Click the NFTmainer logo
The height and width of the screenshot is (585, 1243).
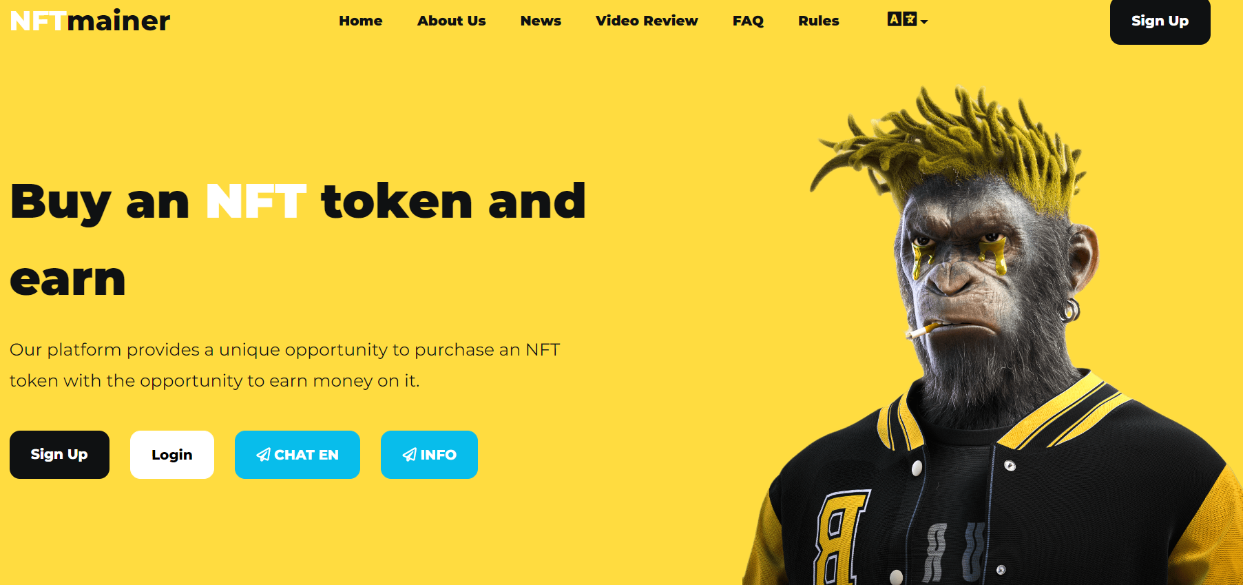click(90, 21)
